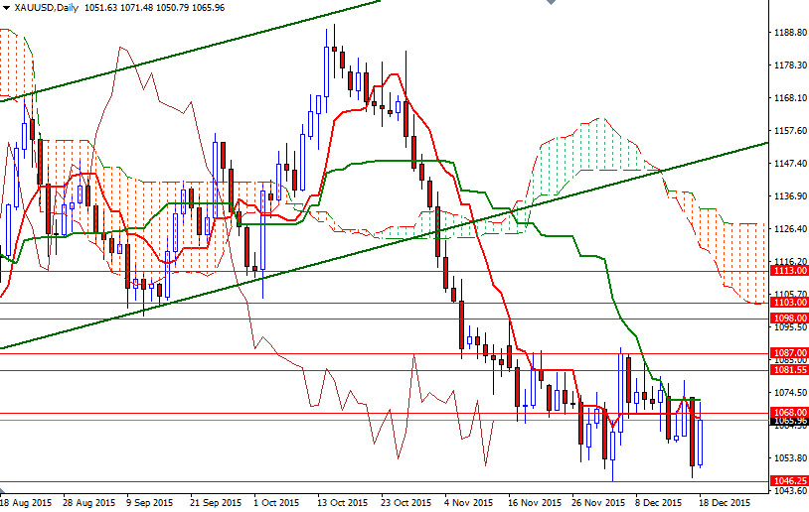
Task: Select the 1103.00 red price level label
Action: (789, 304)
